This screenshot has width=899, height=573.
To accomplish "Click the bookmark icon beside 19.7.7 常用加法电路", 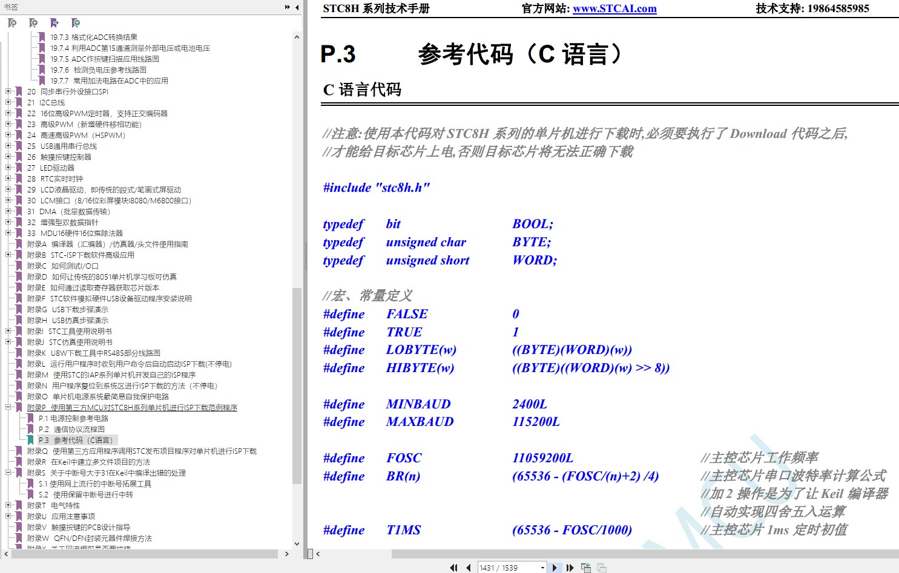I will click(42, 80).
